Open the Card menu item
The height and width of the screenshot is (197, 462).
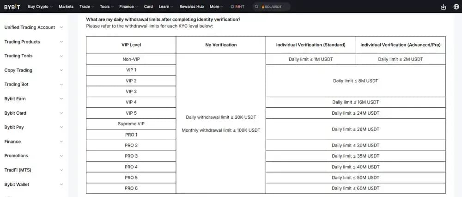point(148,6)
